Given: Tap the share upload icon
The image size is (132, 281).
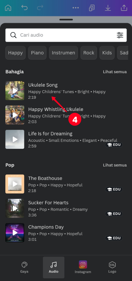Looking at the screenshot, I should point(124,8).
